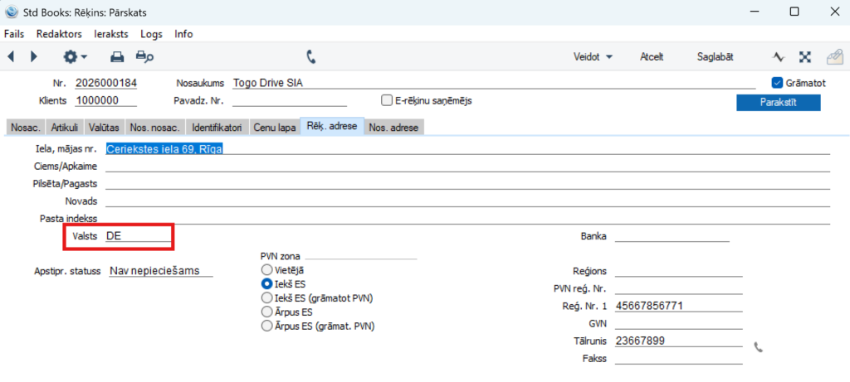Click the Parakstīt button
This screenshot has width=850, height=382.
[778, 102]
